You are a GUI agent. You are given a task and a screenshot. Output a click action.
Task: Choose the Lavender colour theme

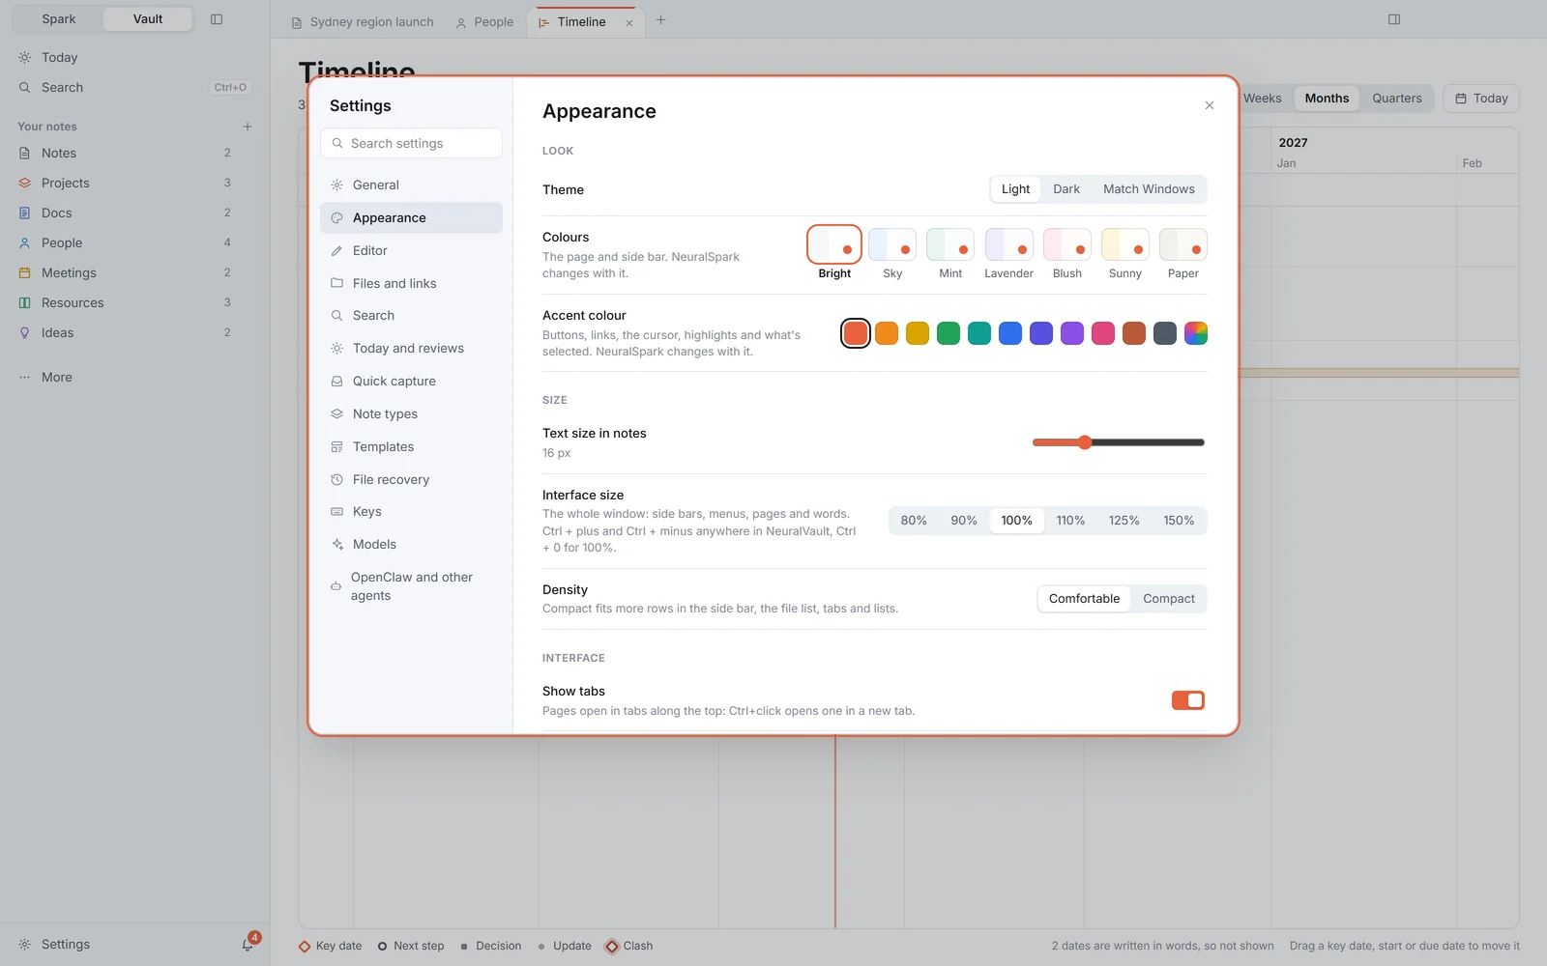(x=1008, y=254)
